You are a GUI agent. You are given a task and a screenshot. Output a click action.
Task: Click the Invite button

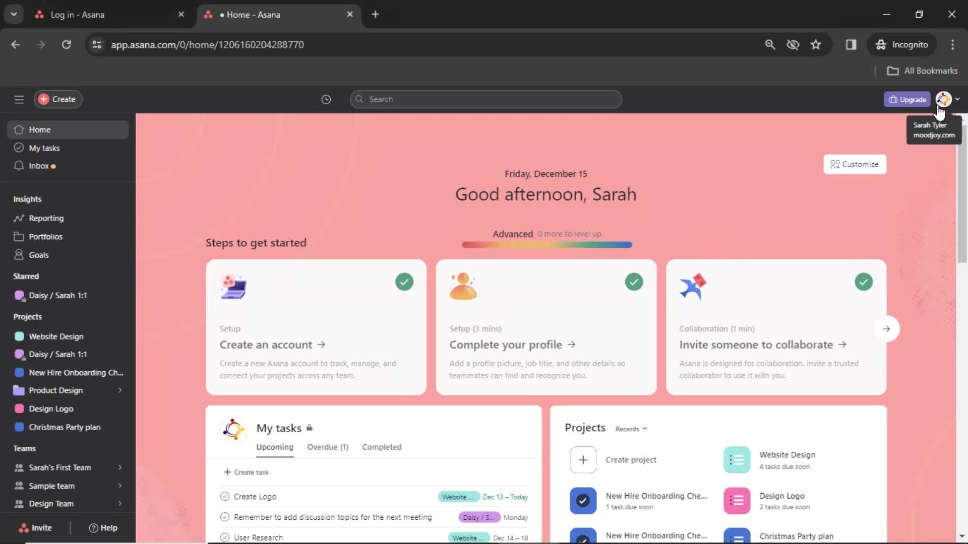[x=35, y=528]
